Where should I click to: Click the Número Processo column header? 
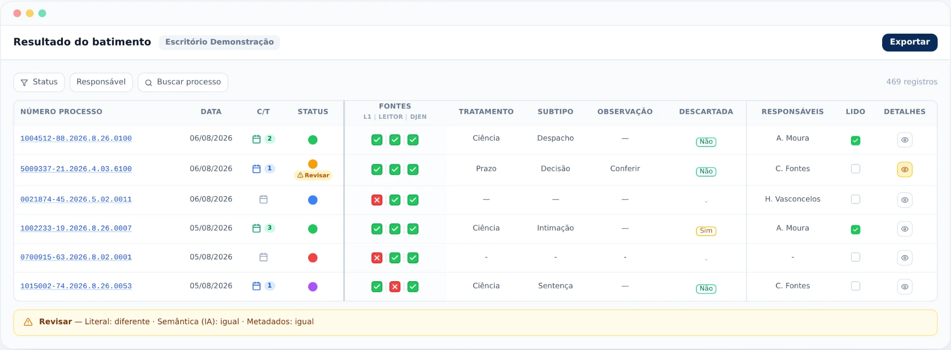click(x=61, y=112)
